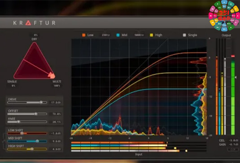This screenshot has width=240, height=163.
Task: Toggle the white Single band square
Action: pos(184,35)
